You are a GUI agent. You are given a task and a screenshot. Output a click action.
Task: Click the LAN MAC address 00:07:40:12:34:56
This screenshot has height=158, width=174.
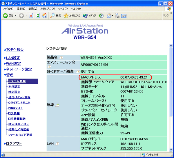tap(134, 139)
